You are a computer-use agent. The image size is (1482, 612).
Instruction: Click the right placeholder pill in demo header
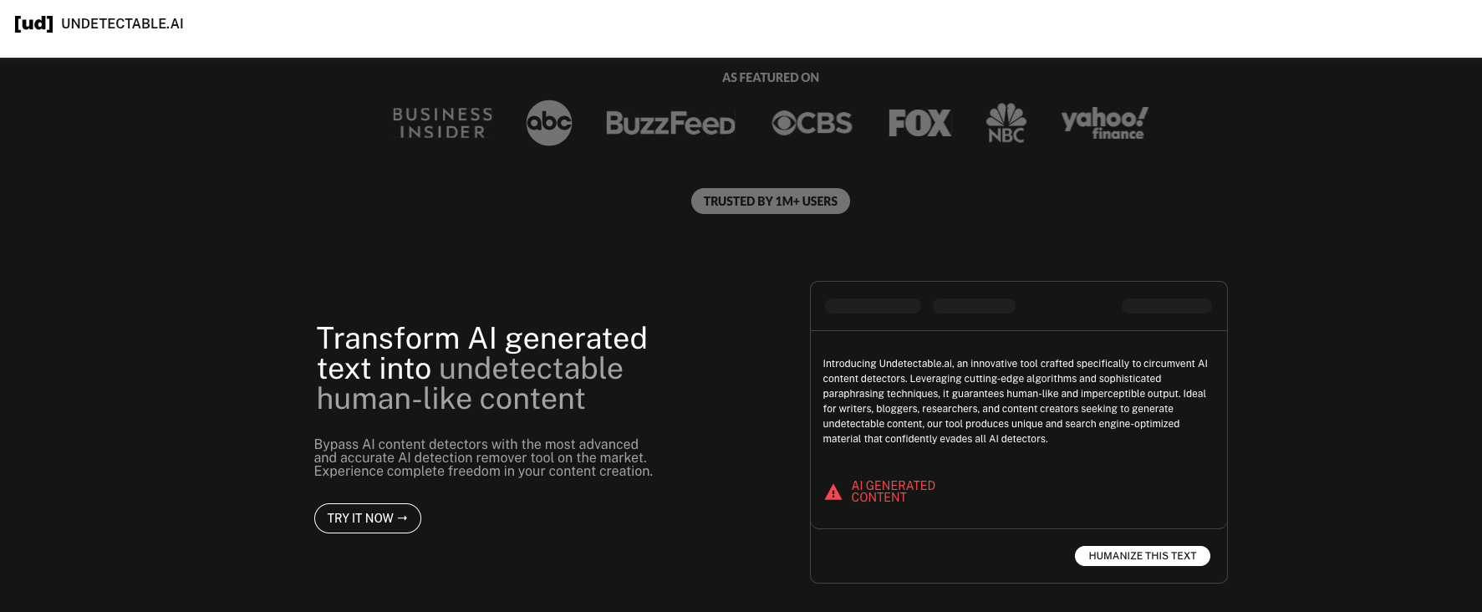[x=1166, y=306]
